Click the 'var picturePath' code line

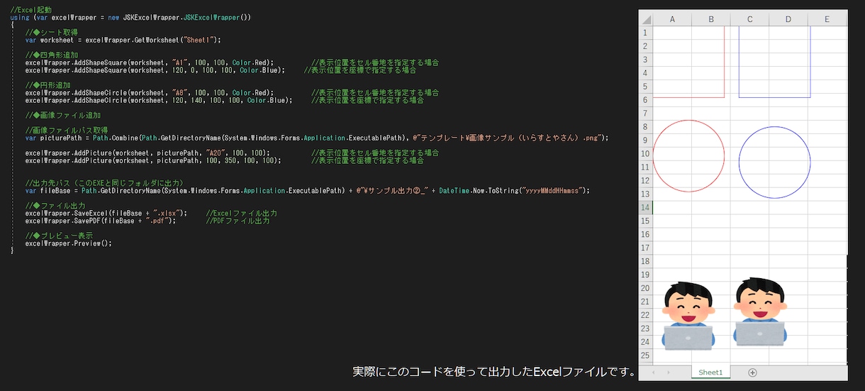tap(317, 138)
